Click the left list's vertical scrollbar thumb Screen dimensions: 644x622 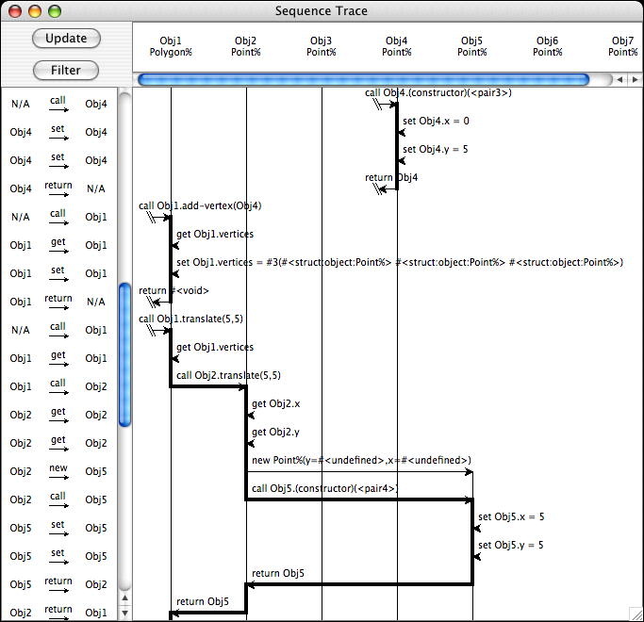coord(124,354)
